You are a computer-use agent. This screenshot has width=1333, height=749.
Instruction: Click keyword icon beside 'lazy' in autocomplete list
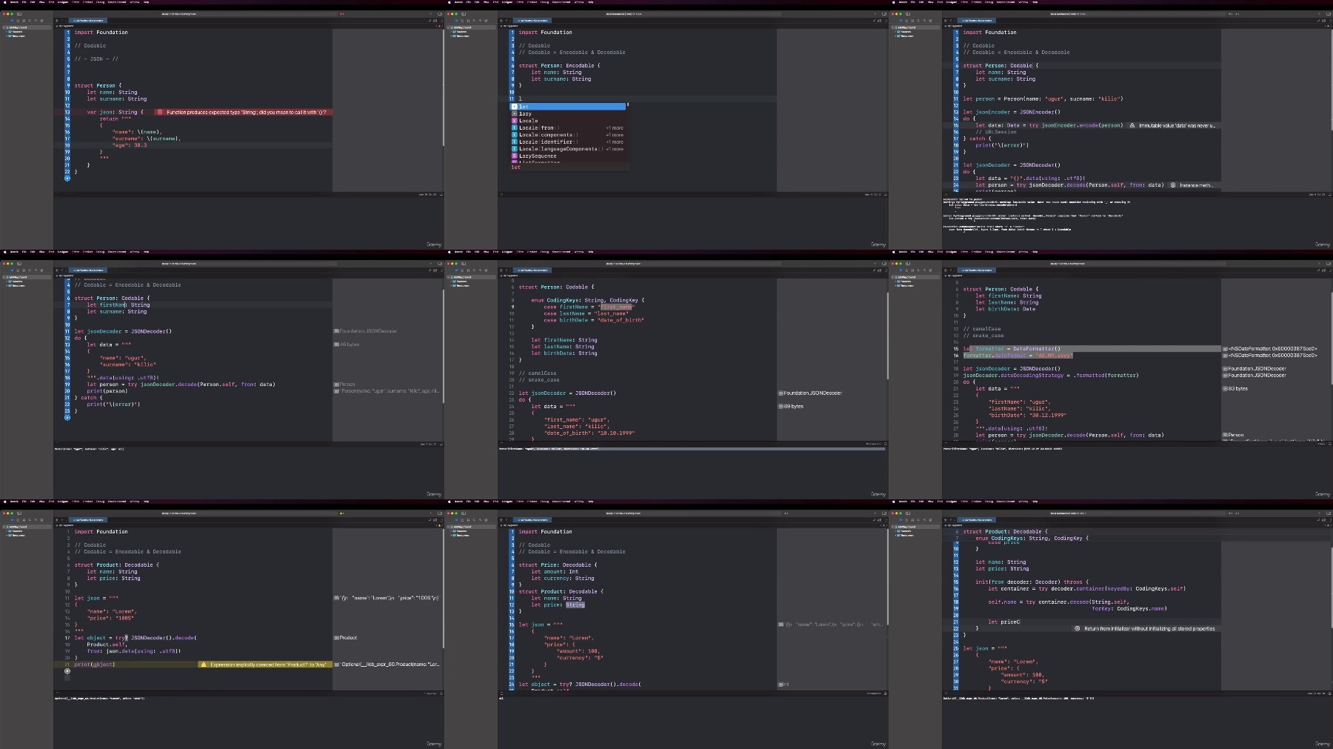(x=515, y=113)
